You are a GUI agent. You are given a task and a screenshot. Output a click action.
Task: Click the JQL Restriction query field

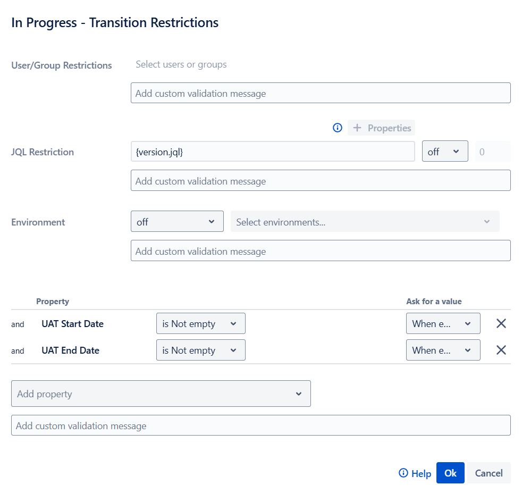pyautogui.click(x=272, y=152)
